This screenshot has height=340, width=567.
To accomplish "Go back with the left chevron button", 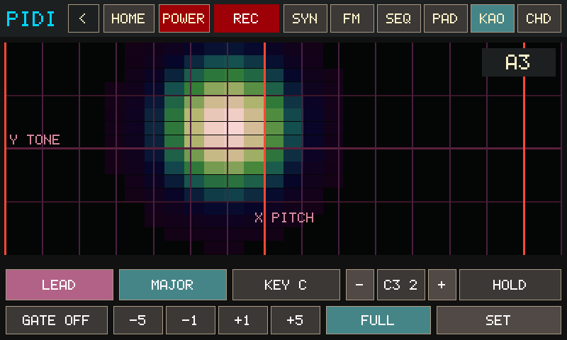I will click(x=84, y=18).
